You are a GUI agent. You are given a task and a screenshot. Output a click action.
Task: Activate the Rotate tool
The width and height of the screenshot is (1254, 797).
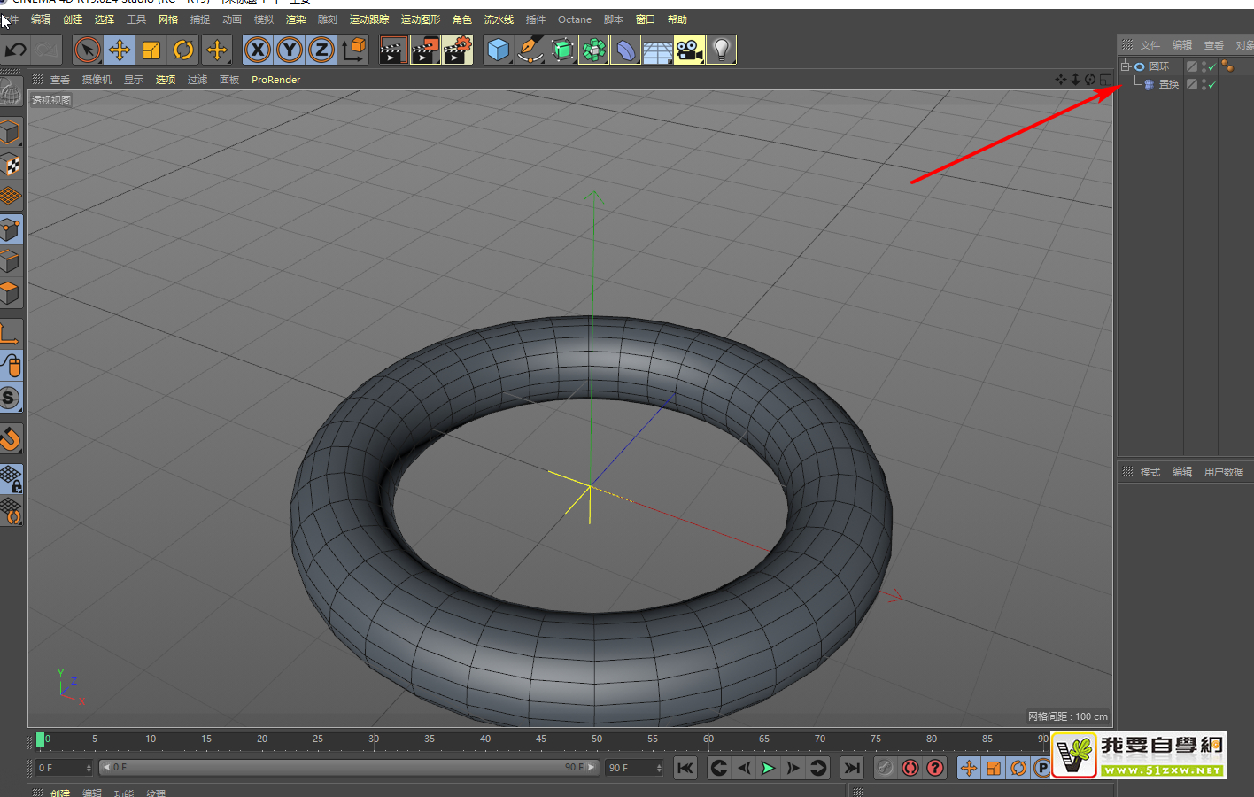click(182, 50)
